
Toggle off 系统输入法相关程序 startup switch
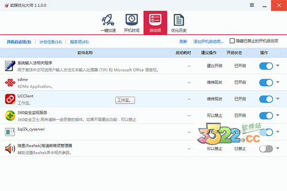266,66
